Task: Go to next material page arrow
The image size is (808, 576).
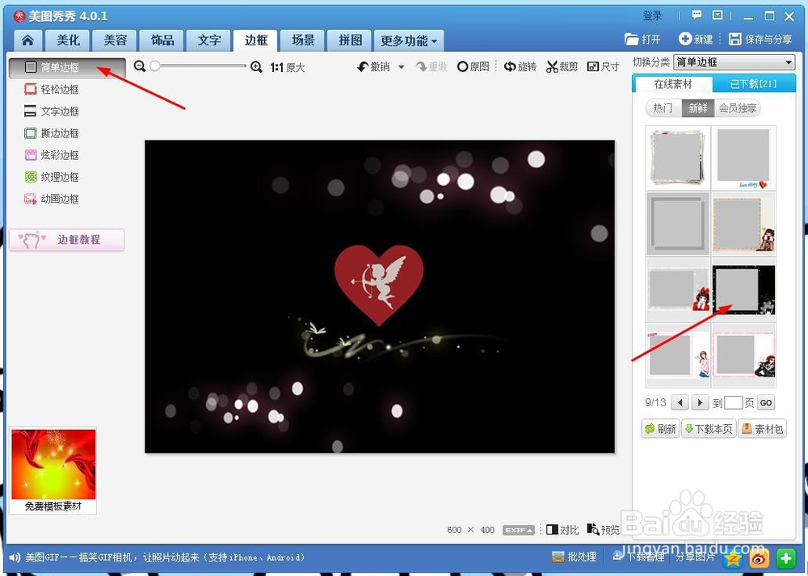Action: (699, 402)
